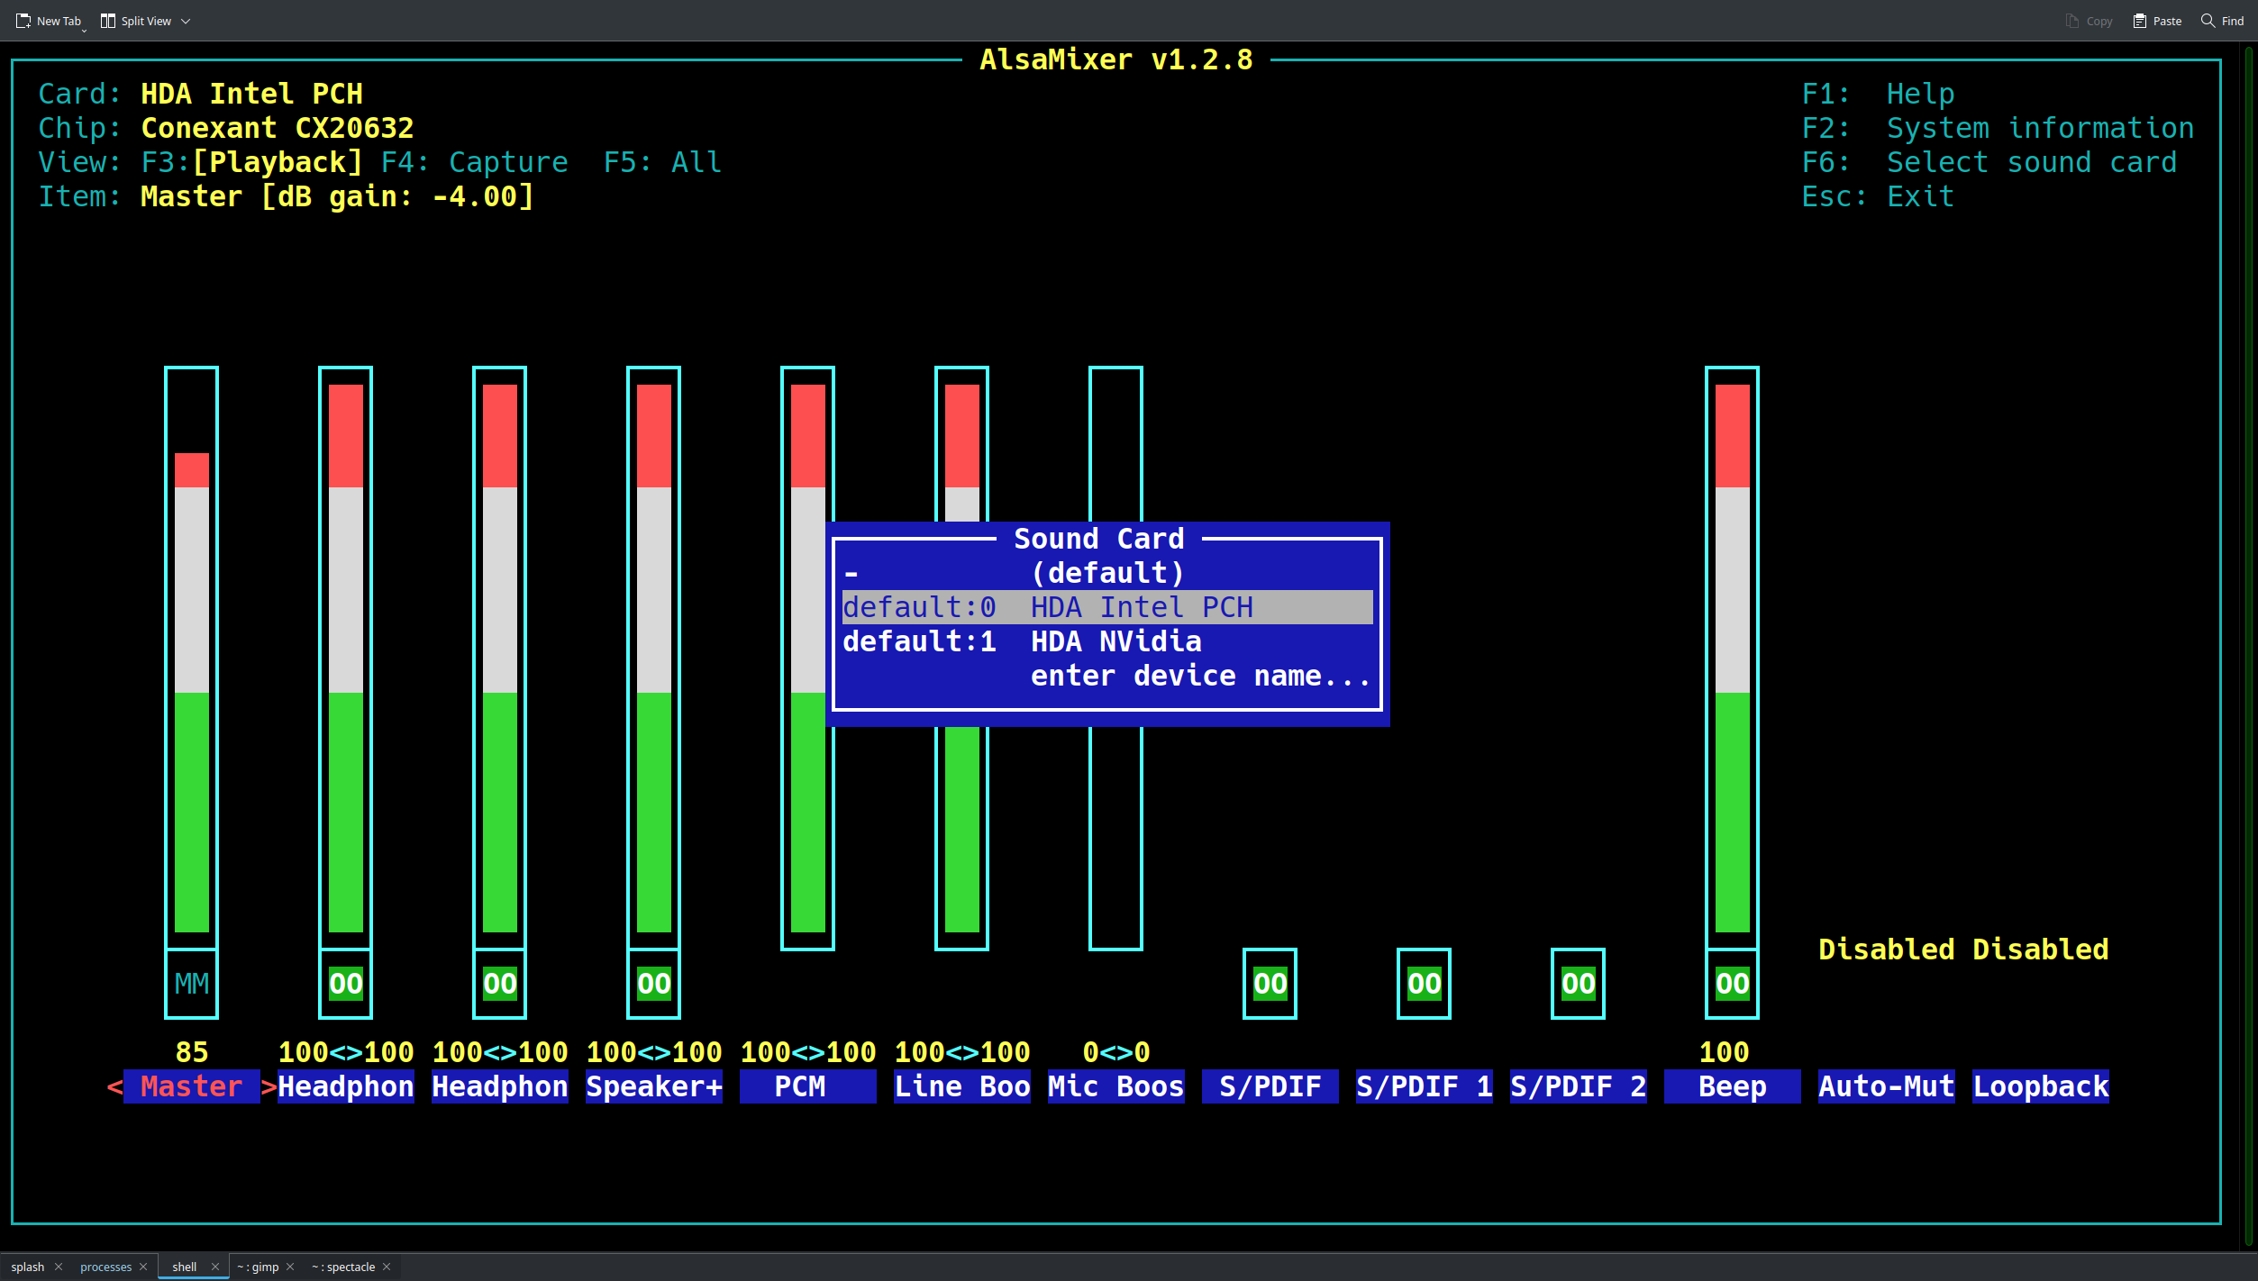
Task: Close the splash tab
Action: click(59, 1267)
